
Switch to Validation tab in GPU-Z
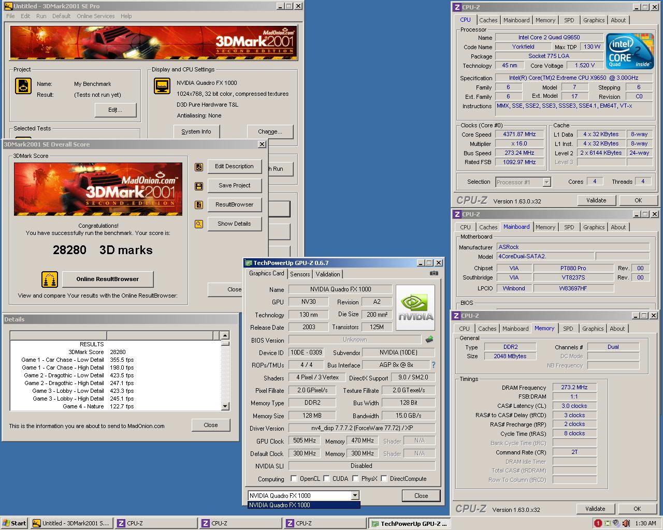(x=328, y=274)
